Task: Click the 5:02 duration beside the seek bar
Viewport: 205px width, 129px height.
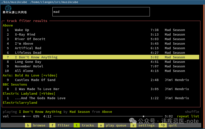Action: click(169, 116)
